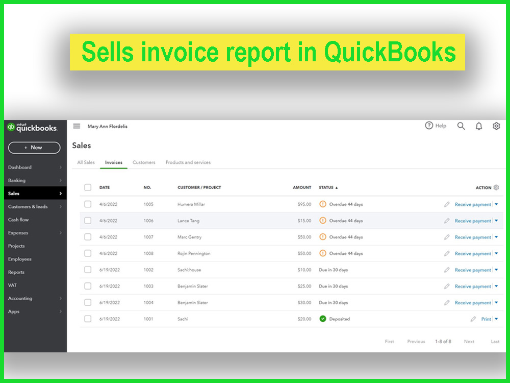Screen dimensions: 510x383
Task: Edit invoice 1007 with pencil icon
Action: click(x=447, y=237)
